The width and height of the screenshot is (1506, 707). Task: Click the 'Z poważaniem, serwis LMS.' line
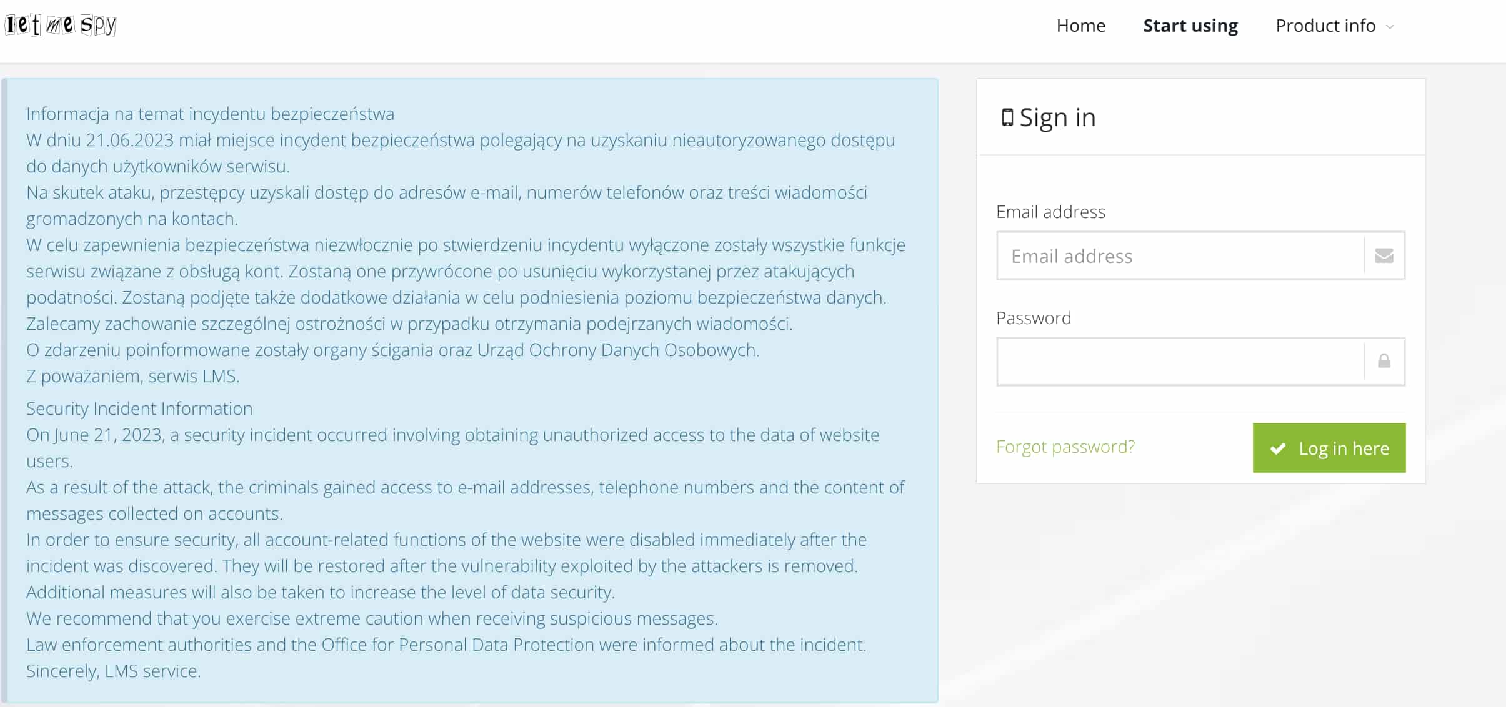click(132, 376)
